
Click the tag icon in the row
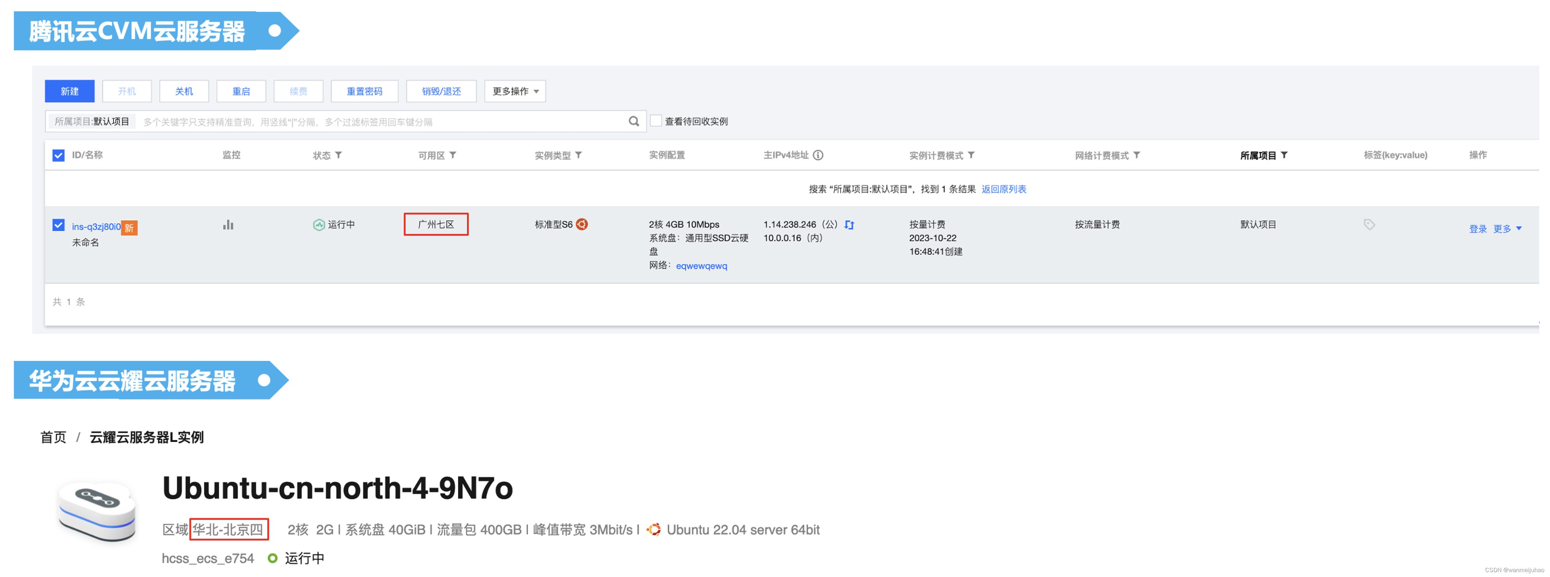1369,225
